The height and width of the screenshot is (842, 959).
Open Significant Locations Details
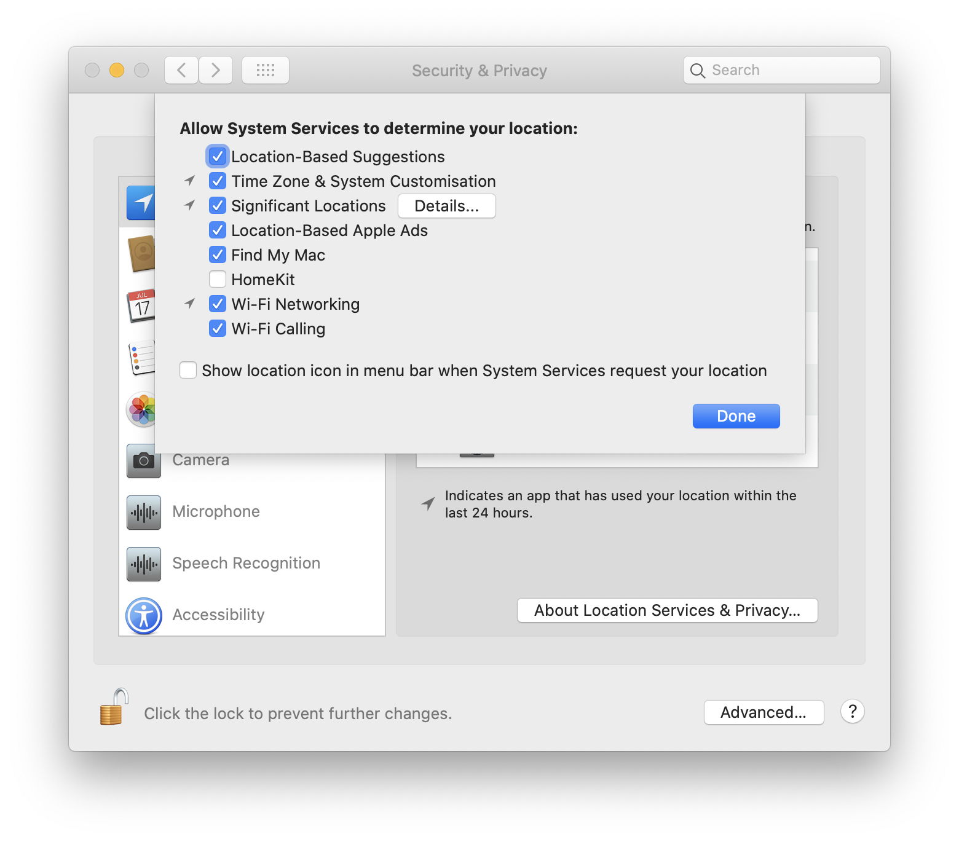[446, 206]
